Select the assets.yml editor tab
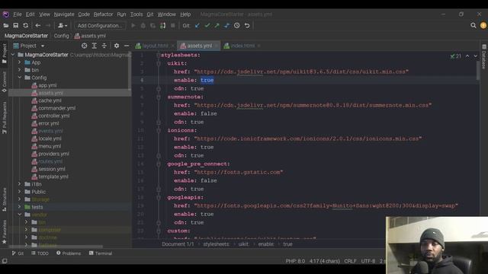488x274 pixels. click(x=199, y=46)
